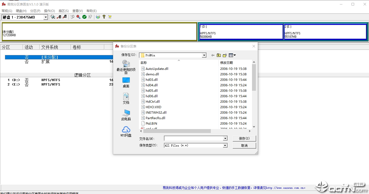Click the file list vertical scrollbar thumb
The height and width of the screenshot is (194, 369).
[x=254, y=77]
